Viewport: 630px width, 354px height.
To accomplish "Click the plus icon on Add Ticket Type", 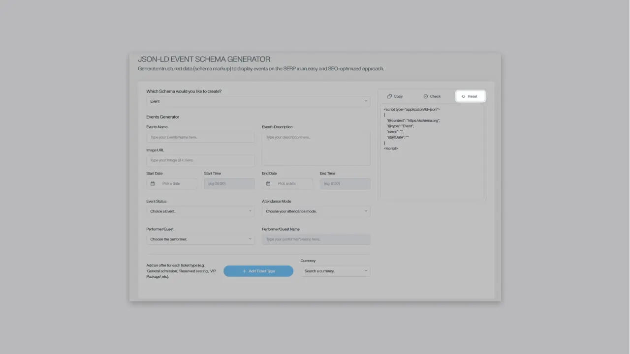I will pos(244,271).
